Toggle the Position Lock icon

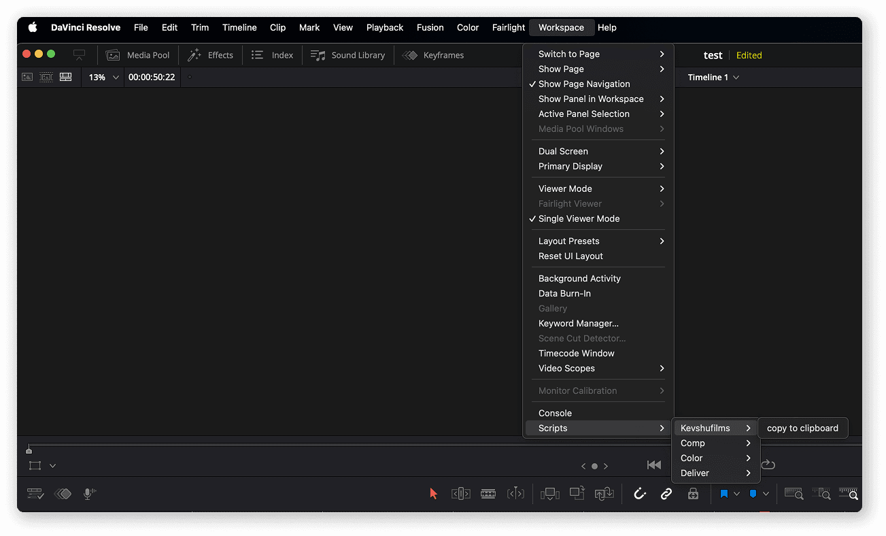click(x=693, y=494)
